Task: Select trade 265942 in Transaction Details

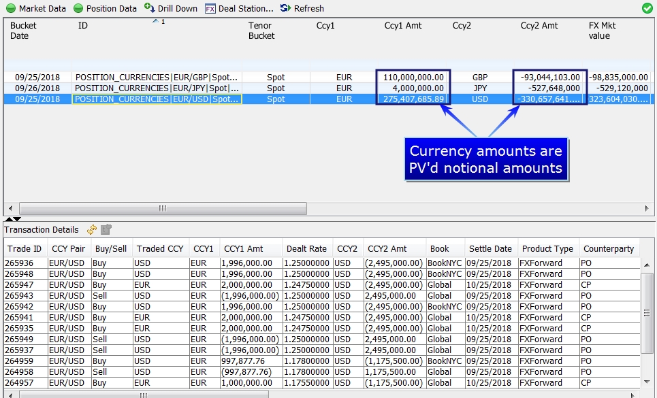Action: pos(322,306)
